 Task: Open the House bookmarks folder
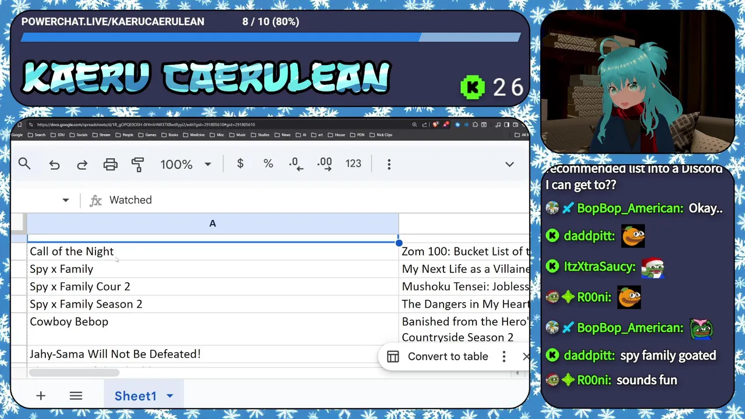pos(337,135)
